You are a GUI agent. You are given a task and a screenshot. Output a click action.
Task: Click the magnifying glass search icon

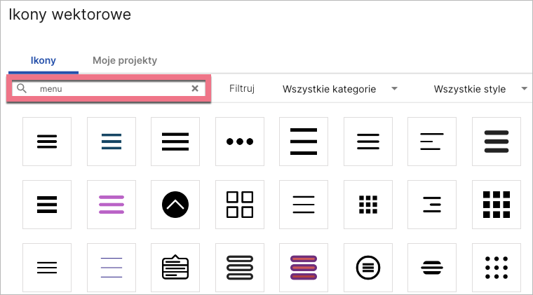22,89
